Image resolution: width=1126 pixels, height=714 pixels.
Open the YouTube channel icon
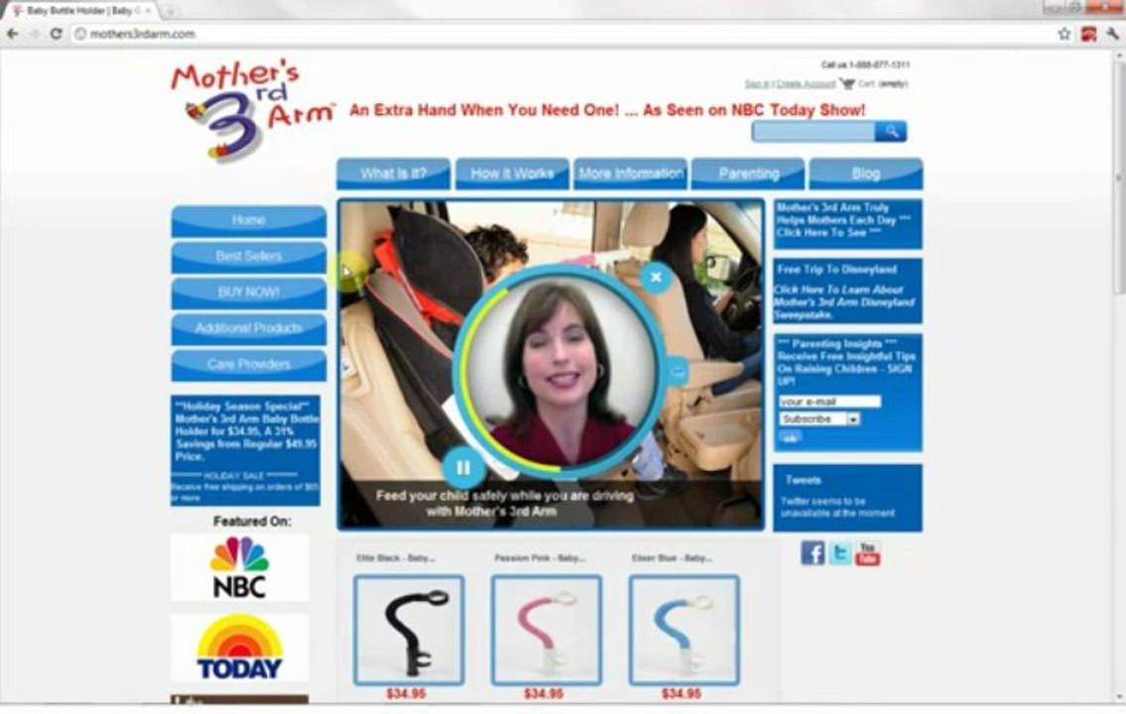pos(867,553)
